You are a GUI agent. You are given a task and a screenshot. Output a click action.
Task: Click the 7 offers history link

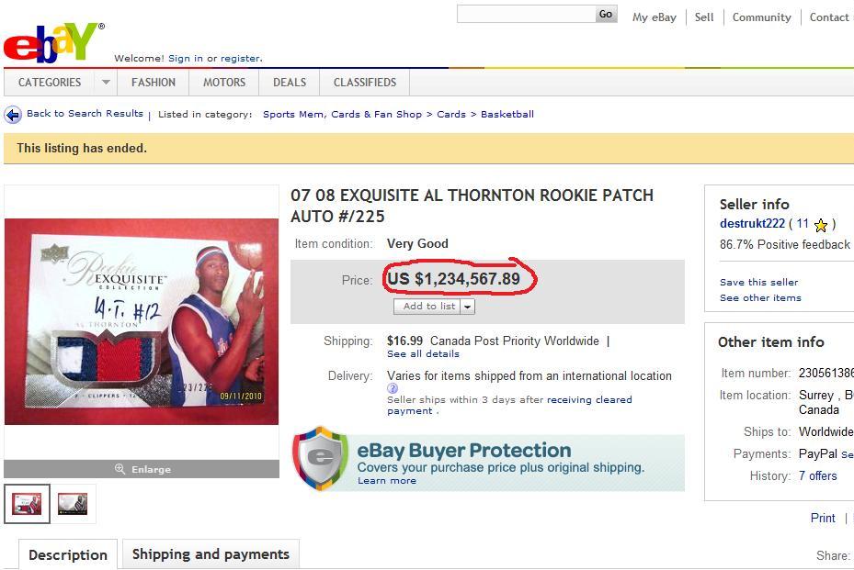click(817, 475)
